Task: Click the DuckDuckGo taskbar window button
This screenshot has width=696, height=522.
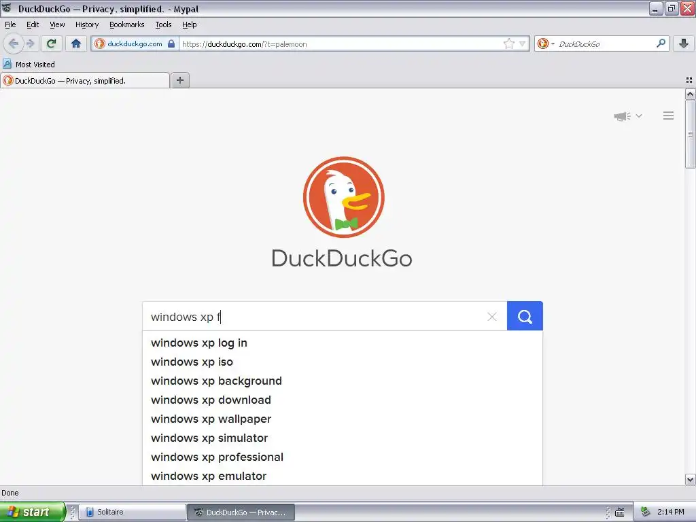Action: pyautogui.click(x=241, y=512)
